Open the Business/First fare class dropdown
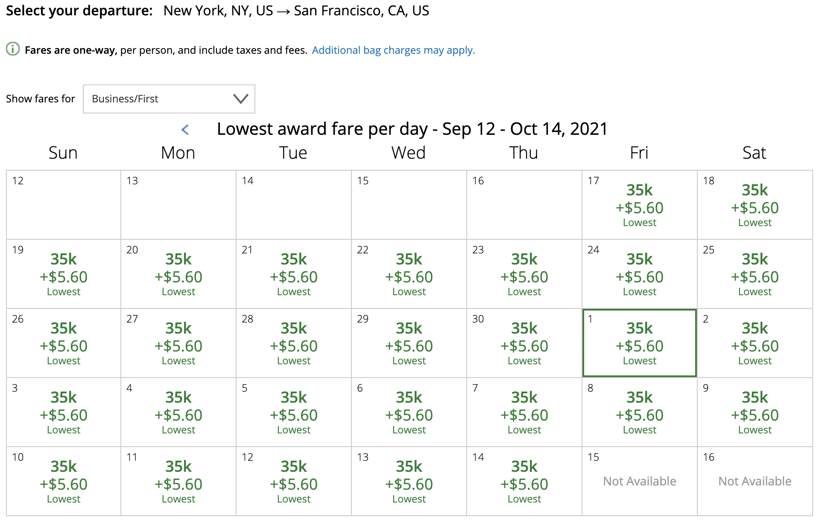This screenshot has width=819, height=523. (x=169, y=99)
